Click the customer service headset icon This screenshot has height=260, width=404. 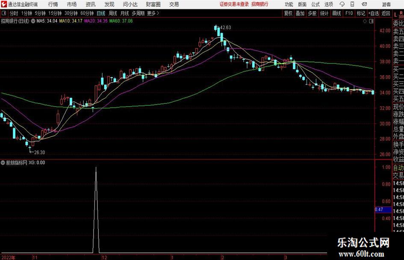point(342,4)
